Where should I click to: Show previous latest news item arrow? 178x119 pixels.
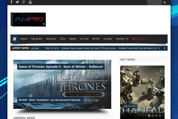159,48
